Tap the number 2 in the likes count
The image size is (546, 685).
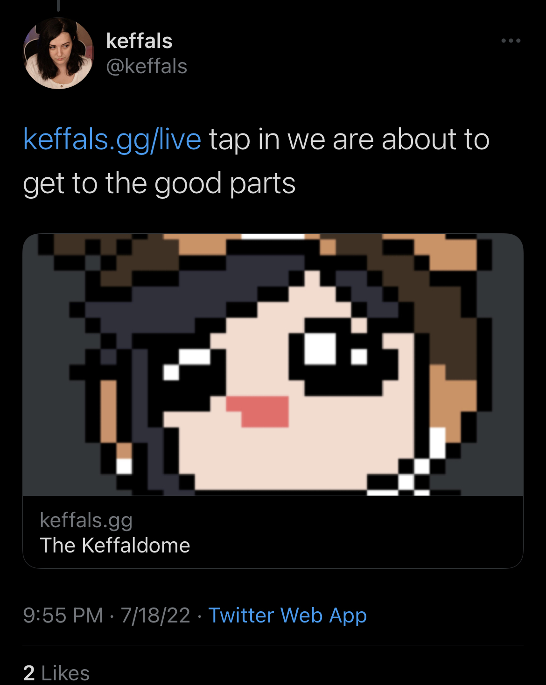(x=29, y=673)
